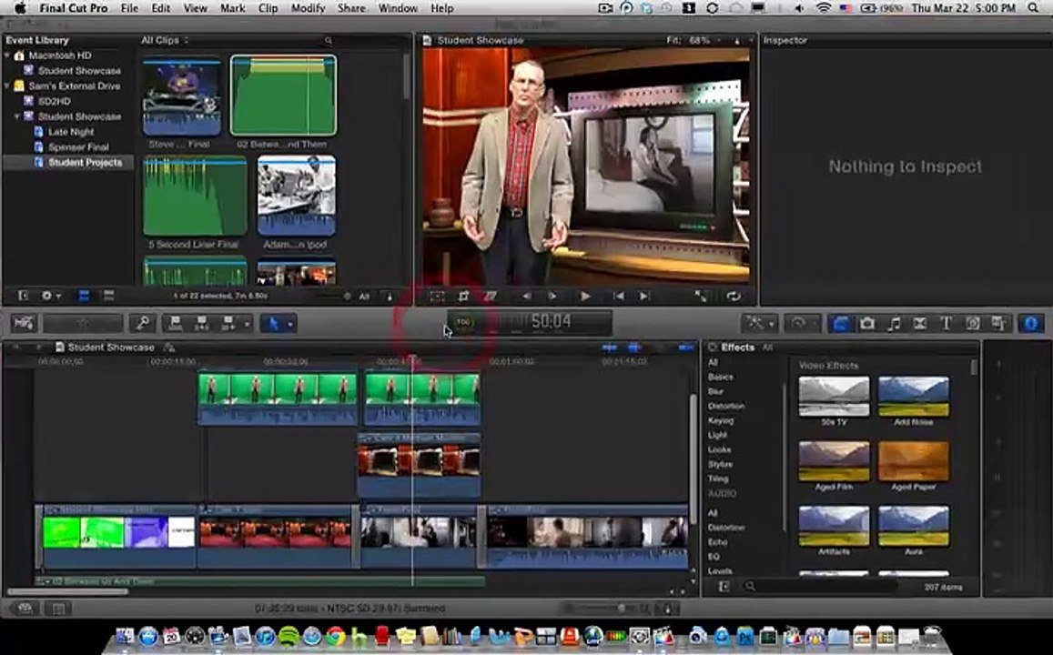Open the keyword editor key icon
Image resolution: width=1053 pixels, height=655 pixels.
coord(142,324)
